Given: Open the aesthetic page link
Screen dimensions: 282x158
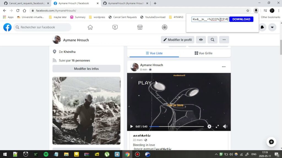Looking at the screenshot, I should pos(142,136).
